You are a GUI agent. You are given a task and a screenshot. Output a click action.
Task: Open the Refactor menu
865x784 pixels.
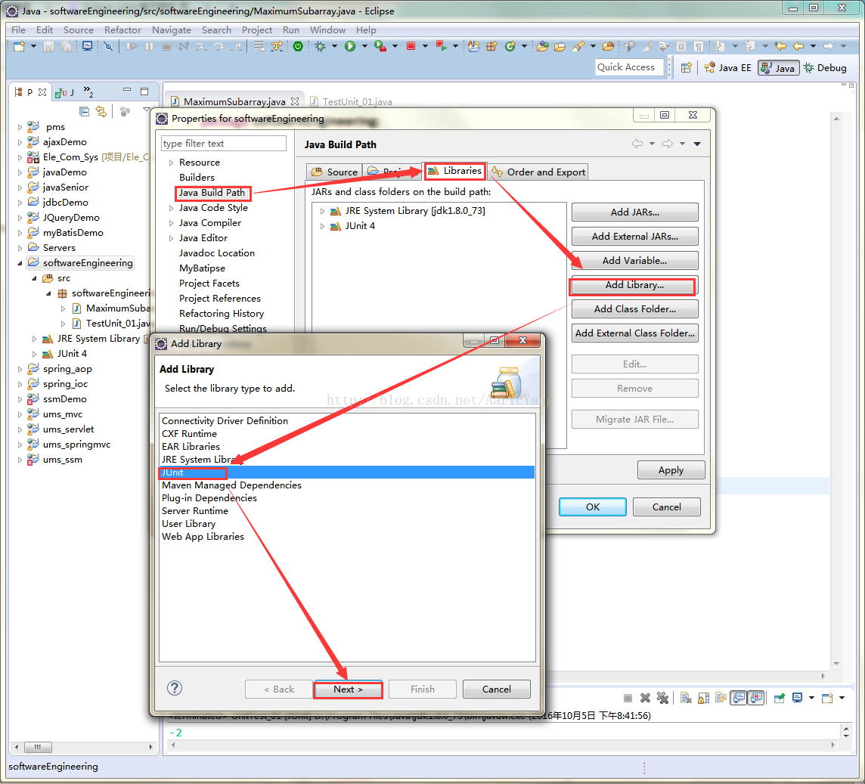122,29
